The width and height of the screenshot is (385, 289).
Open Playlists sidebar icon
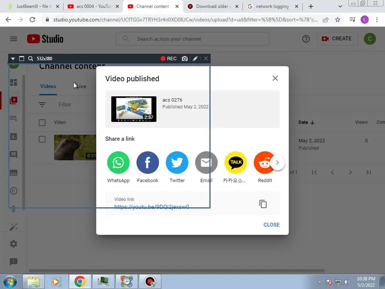tap(14, 119)
